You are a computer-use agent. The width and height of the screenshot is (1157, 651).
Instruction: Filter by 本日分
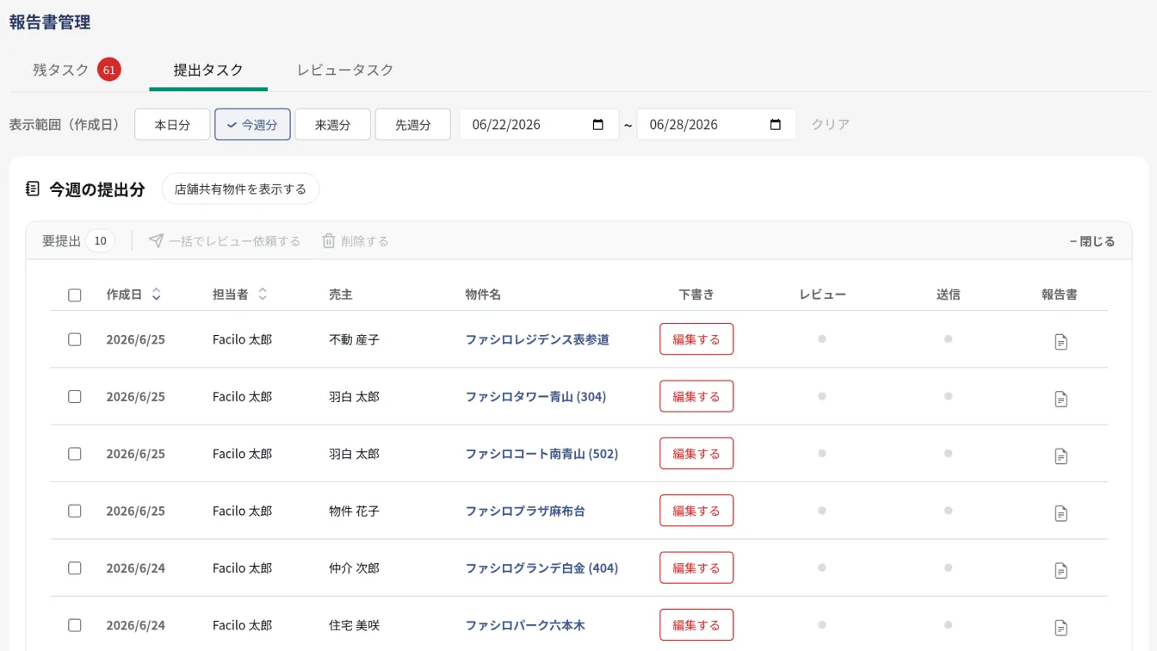172,125
